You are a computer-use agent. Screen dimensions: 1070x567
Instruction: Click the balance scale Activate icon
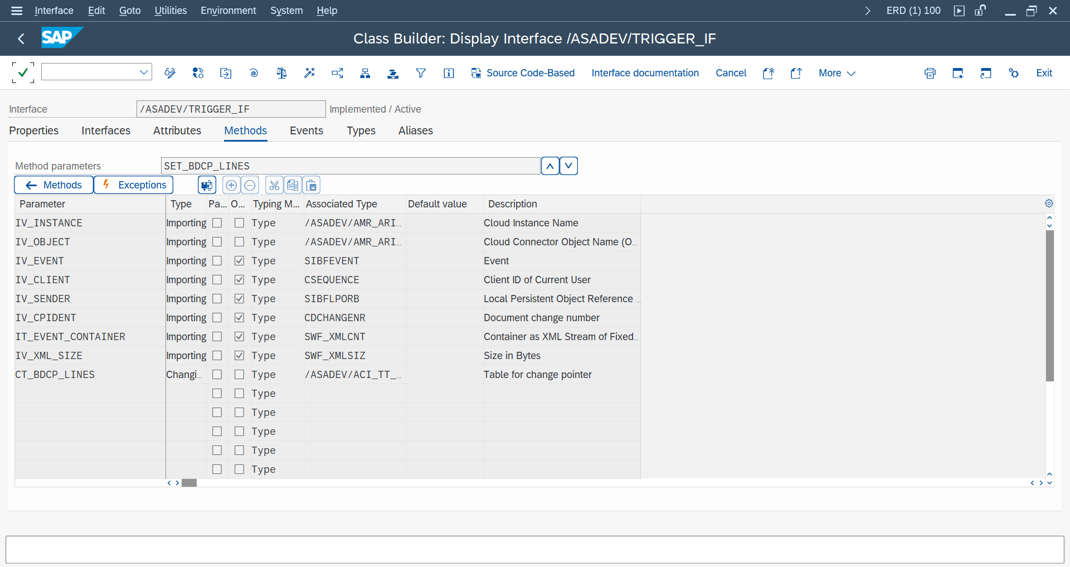pyautogui.click(x=281, y=73)
